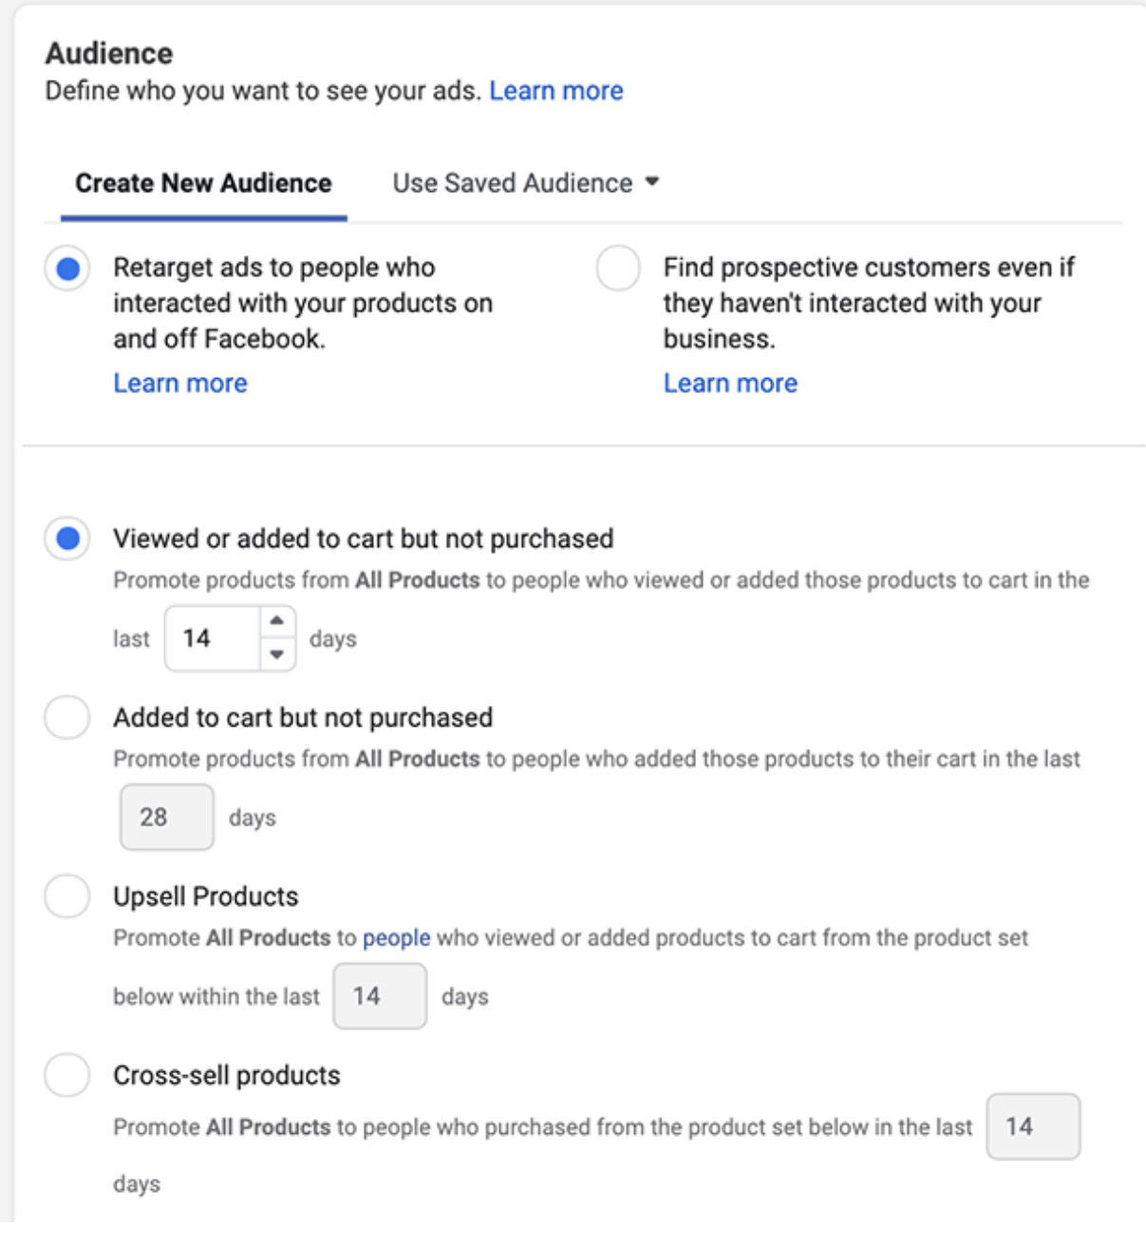Image resolution: width=1146 pixels, height=1247 pixels.
Task: Choose the Upsell Products radio button
Action: point(67,896)
